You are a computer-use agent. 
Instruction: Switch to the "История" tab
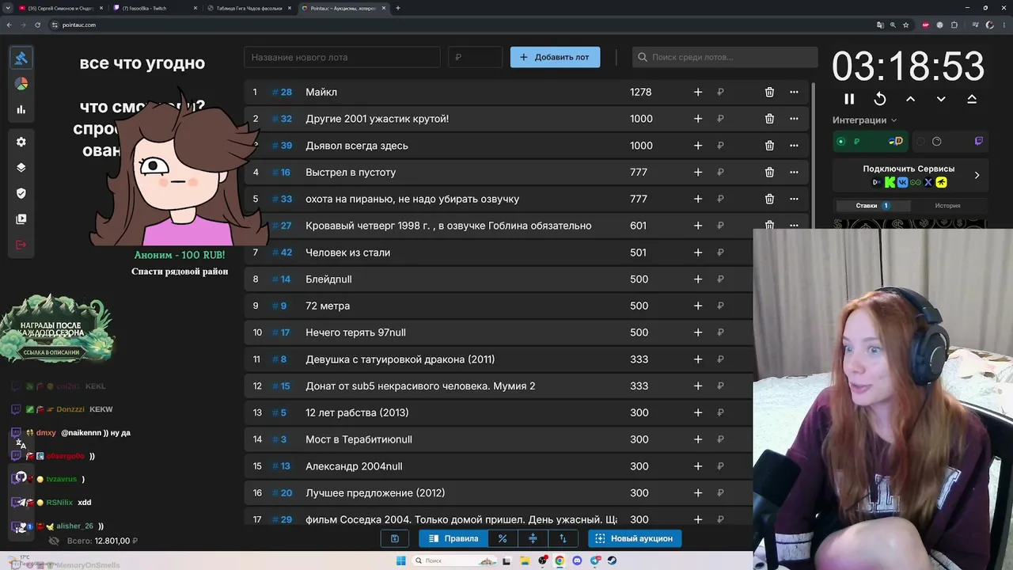click(947, 206)
